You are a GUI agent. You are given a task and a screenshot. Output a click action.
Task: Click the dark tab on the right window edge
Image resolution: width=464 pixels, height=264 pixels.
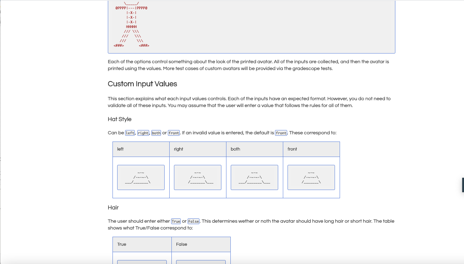pos(463,185)
